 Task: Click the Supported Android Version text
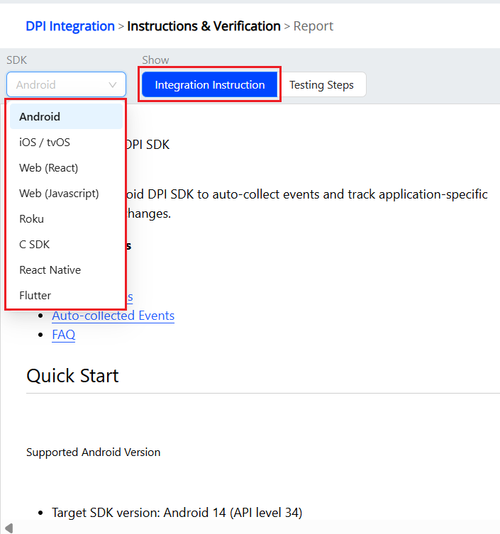[93, 452]
